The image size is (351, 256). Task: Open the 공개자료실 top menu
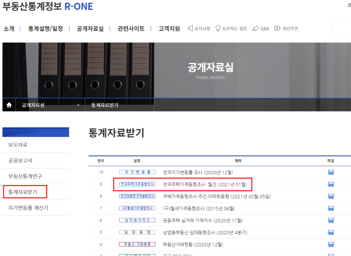90,29
